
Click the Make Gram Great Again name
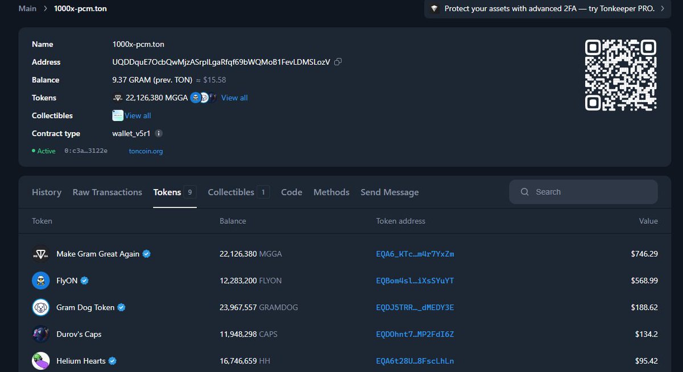click(98, 254)
